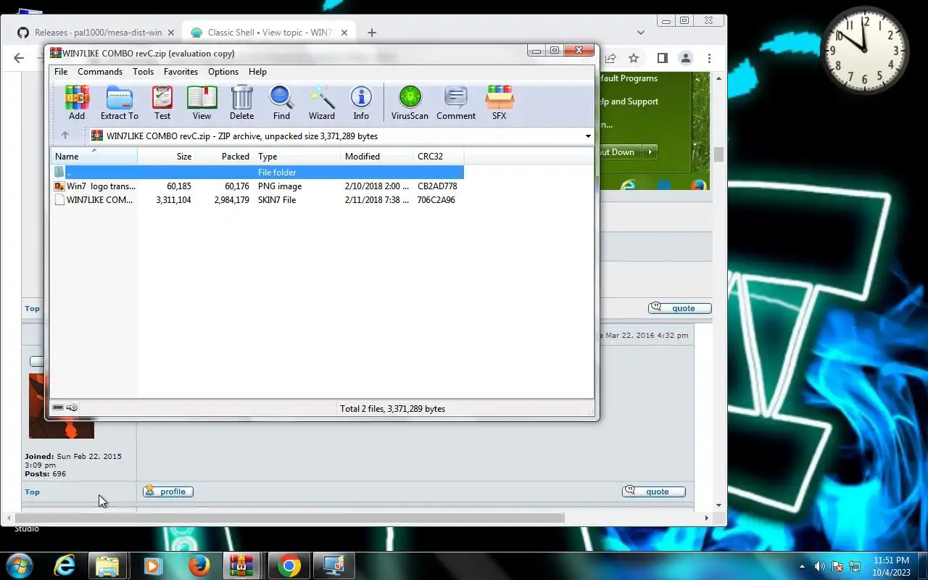This screenshot has height=580, width=928.
Task: Click the Chrome horizontal scrollbar
Action: click(290, 518)
